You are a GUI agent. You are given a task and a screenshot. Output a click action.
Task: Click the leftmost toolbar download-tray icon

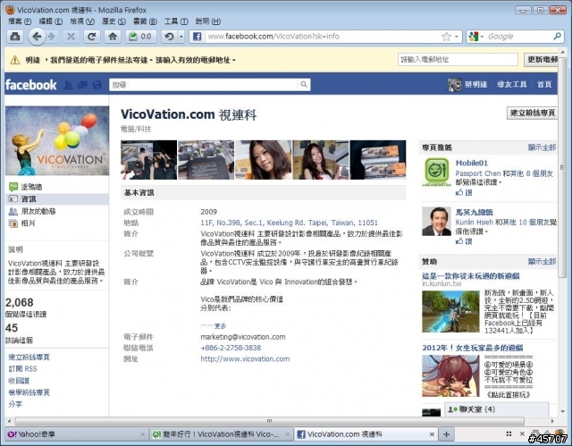tap(15, 37)
